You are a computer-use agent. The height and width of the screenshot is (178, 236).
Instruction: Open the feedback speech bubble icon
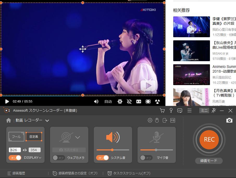coord(180,110)
